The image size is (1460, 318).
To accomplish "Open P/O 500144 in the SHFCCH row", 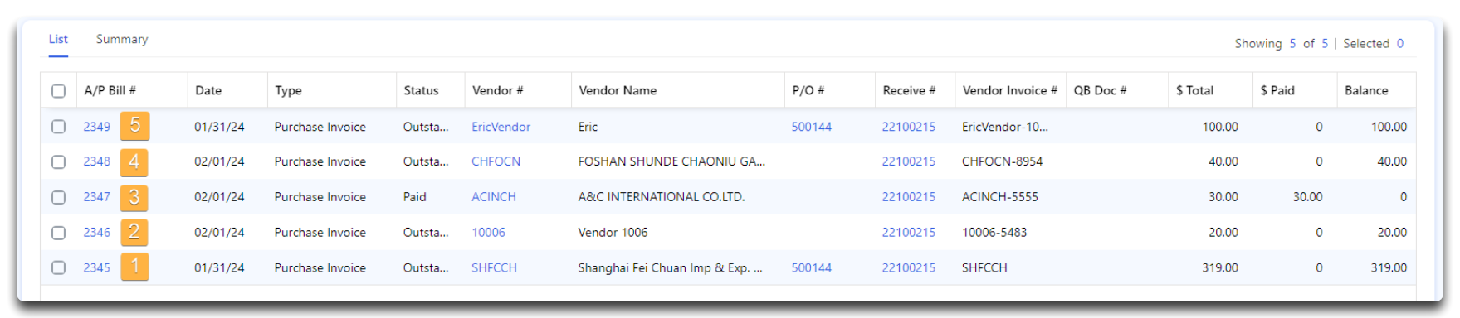I will (x=812, y=267).
